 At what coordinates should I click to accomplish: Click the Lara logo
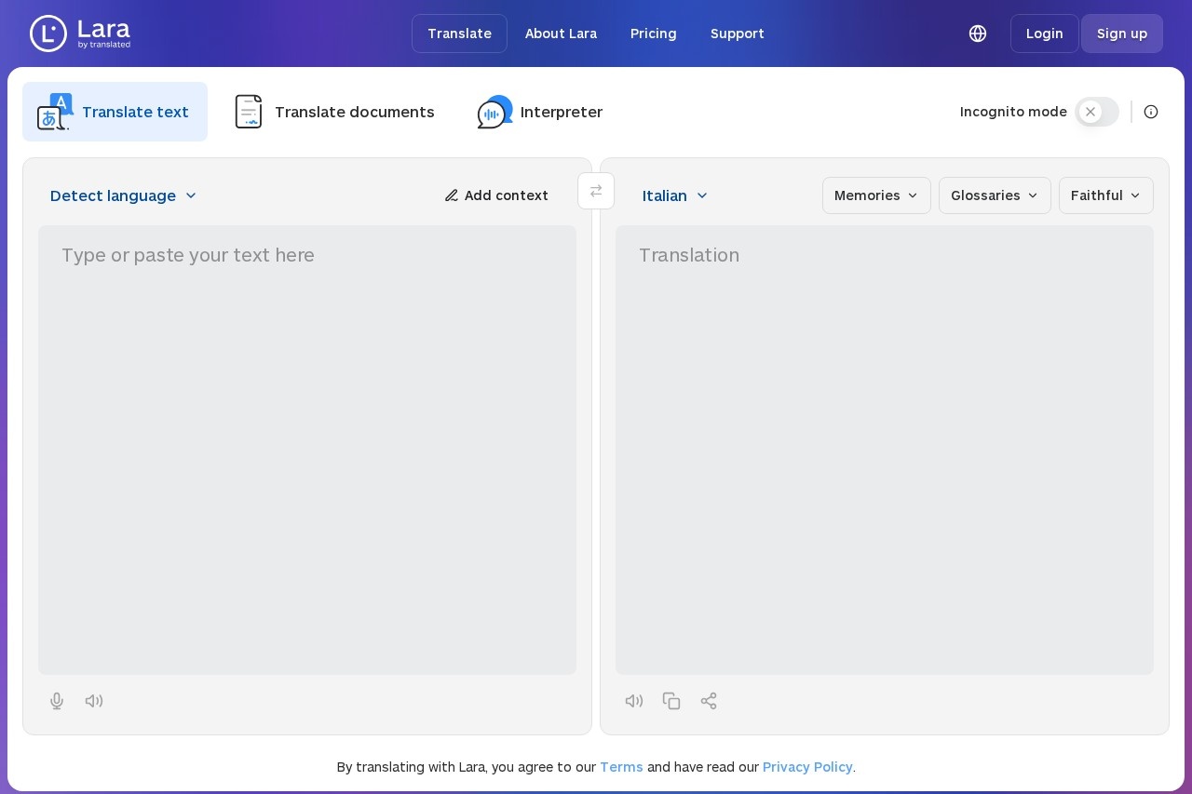80,34
